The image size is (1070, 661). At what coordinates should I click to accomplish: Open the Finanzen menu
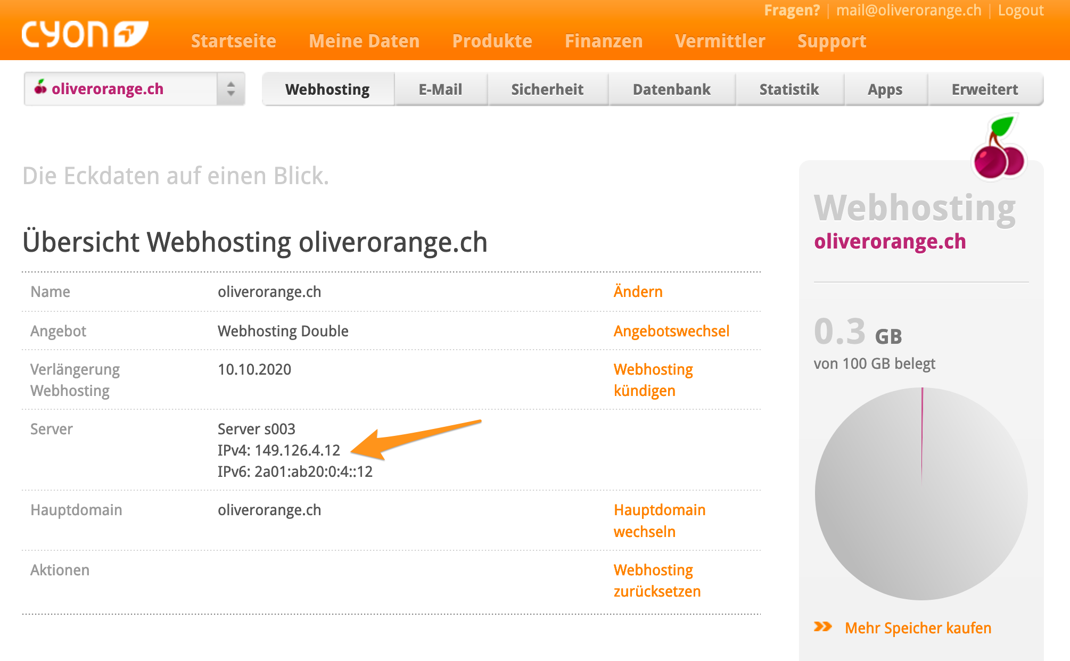(604, 41)
